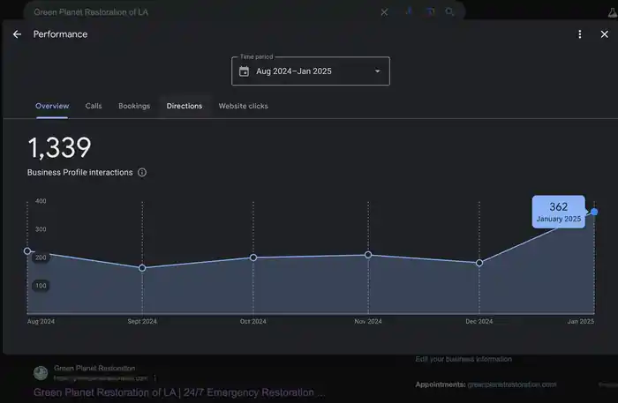This screenshot has width=618, height=403.
Task: Click the Jan 2025 axis label
Action: [x=581, y=322]
